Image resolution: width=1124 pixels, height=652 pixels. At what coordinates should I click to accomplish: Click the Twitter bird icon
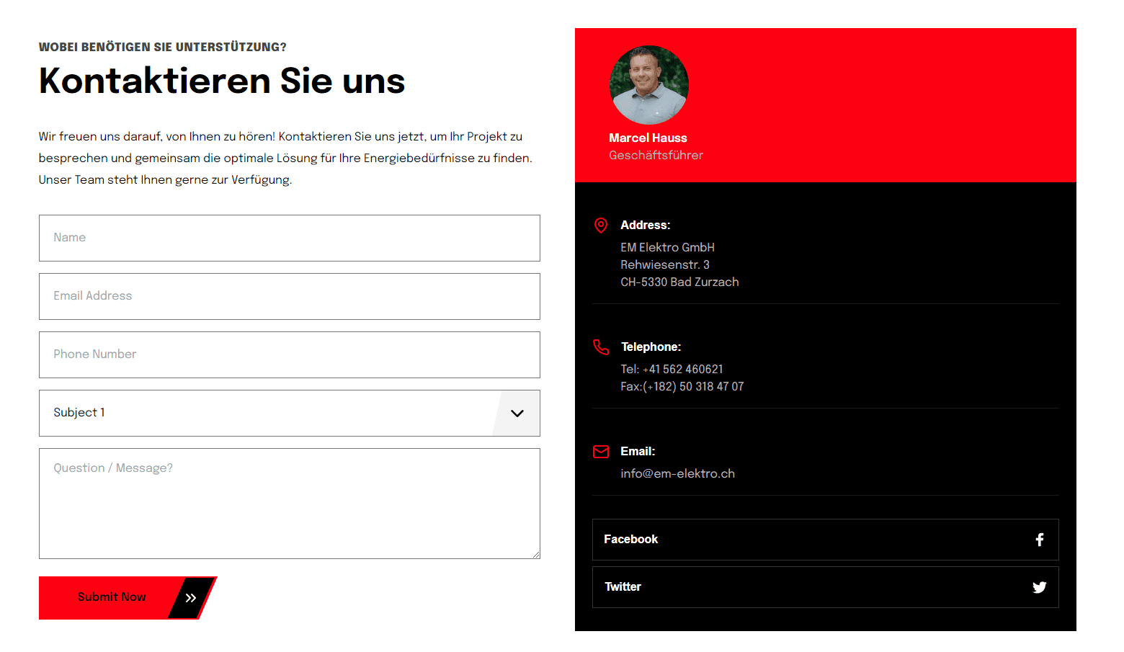[x=1039, y=587]
